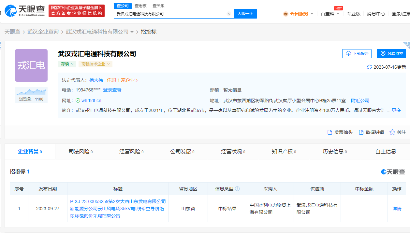
Task: Click the data correction icon
Action: [x=361, y=132]
